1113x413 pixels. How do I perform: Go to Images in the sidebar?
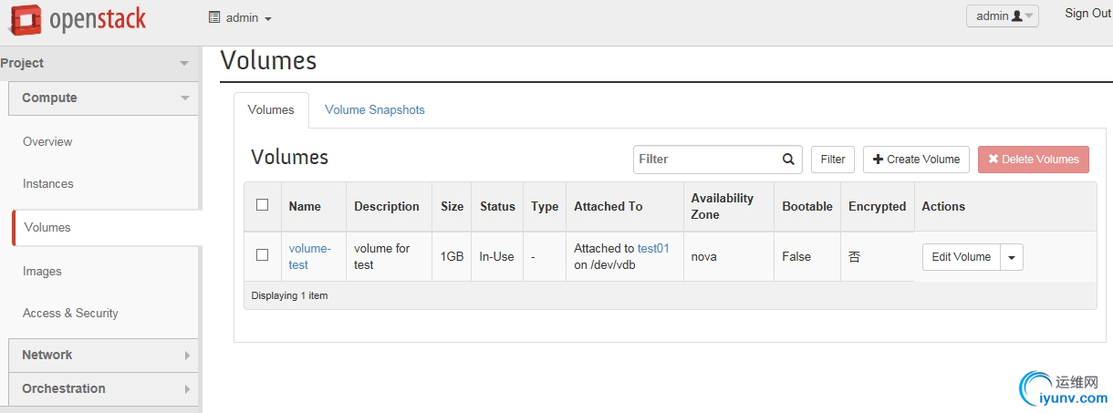(x=43, y=272)
